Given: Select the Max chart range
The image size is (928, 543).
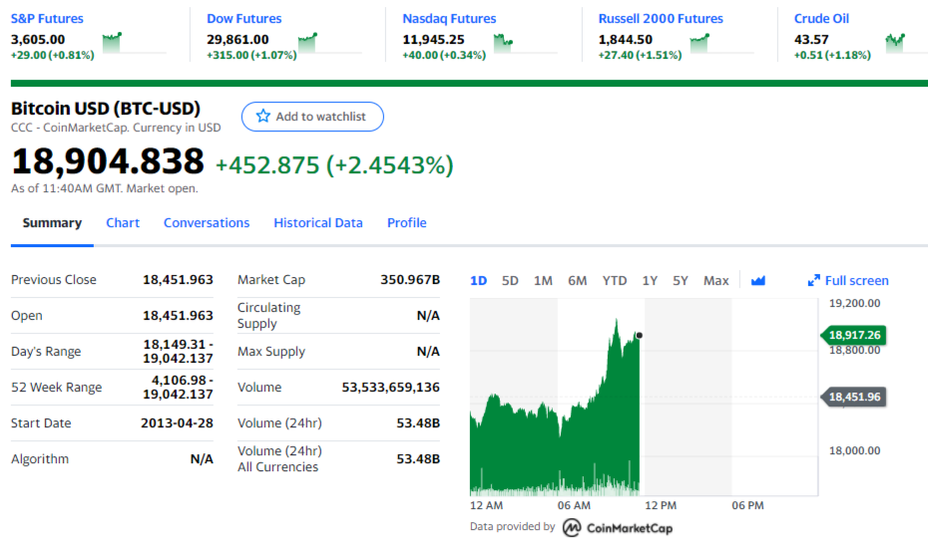Looking at the screenshot, I should [x=715, y=281].
